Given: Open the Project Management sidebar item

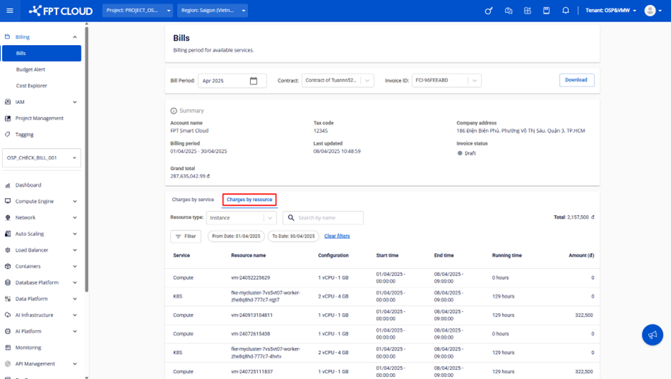Looking at the screenshot, I should [39, 118].
